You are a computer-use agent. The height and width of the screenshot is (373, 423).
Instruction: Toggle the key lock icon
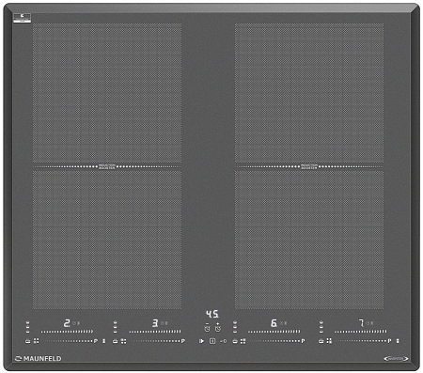[224, 341]
